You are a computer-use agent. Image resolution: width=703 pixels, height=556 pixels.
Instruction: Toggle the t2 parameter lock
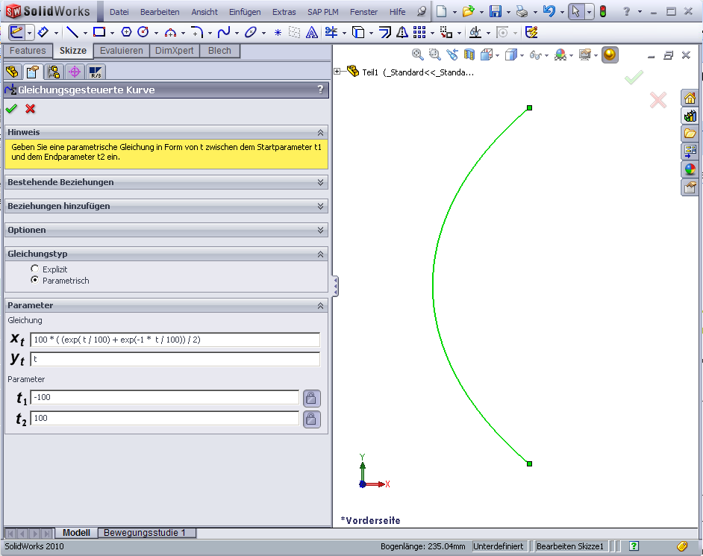311,419
